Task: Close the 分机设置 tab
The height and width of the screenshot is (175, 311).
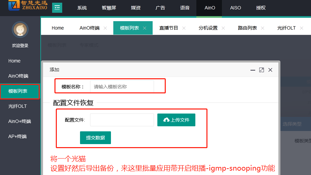Action: click(x=223, y=28)
